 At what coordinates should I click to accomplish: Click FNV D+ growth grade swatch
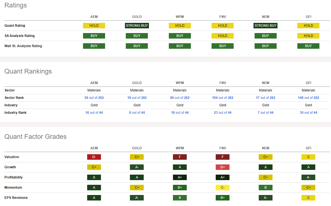point(223,167)
